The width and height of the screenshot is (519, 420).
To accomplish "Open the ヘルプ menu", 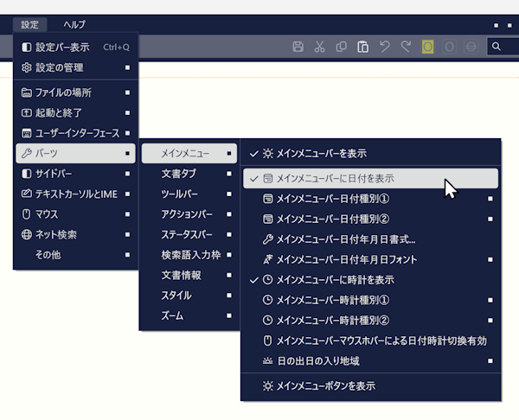I will (x=74, y=25).
